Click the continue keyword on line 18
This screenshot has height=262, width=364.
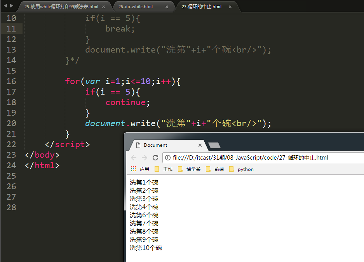click(125, 102)
